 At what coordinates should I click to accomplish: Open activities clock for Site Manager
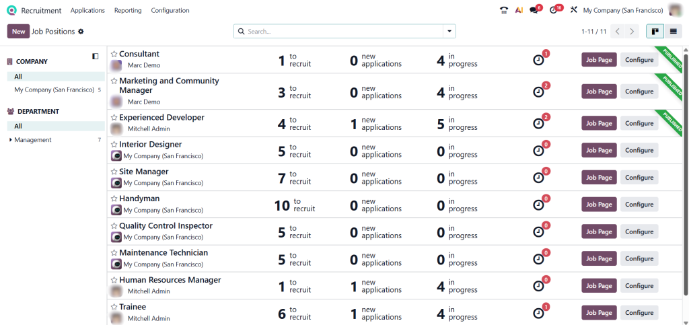coord(538,178)
